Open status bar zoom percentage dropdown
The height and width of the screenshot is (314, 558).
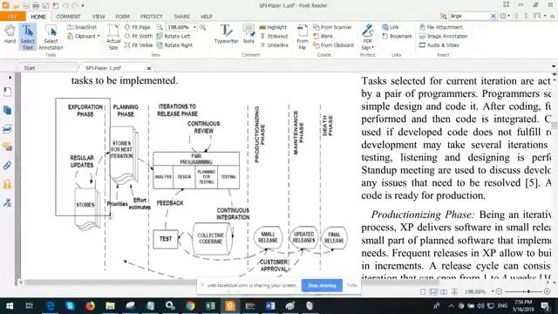(x=493, y=291)
